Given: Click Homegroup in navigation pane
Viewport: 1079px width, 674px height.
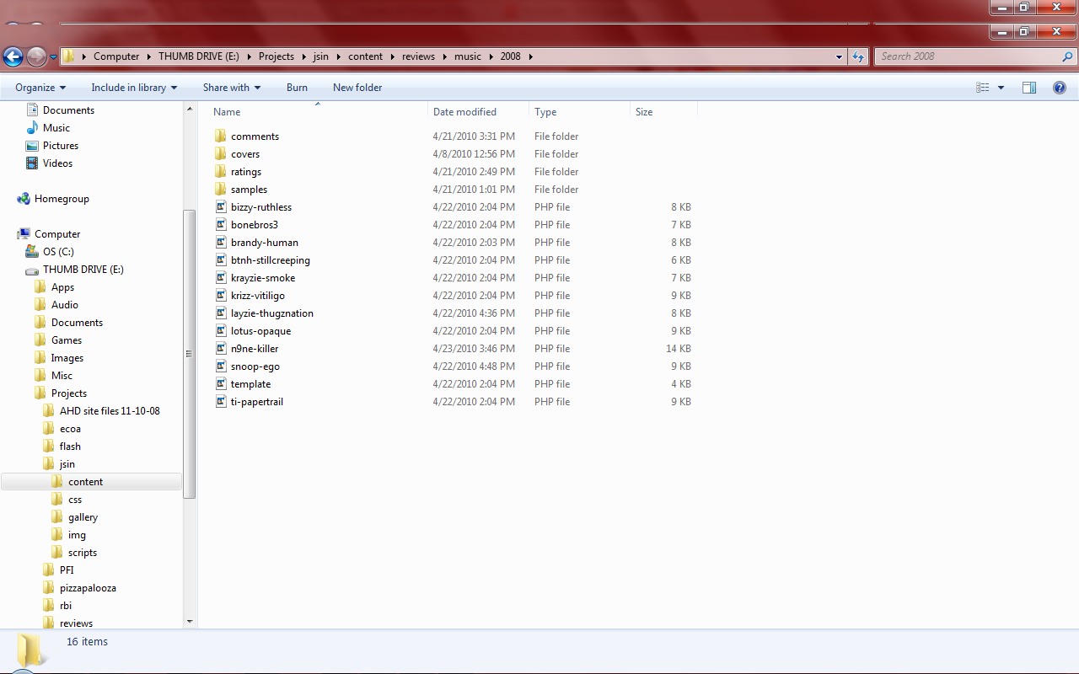Looking at the screenshot, I should [x=62, y=199].
